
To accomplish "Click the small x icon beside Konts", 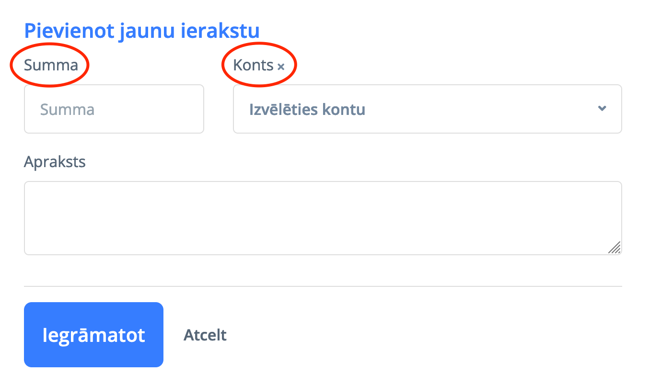I will coord(281,67).
